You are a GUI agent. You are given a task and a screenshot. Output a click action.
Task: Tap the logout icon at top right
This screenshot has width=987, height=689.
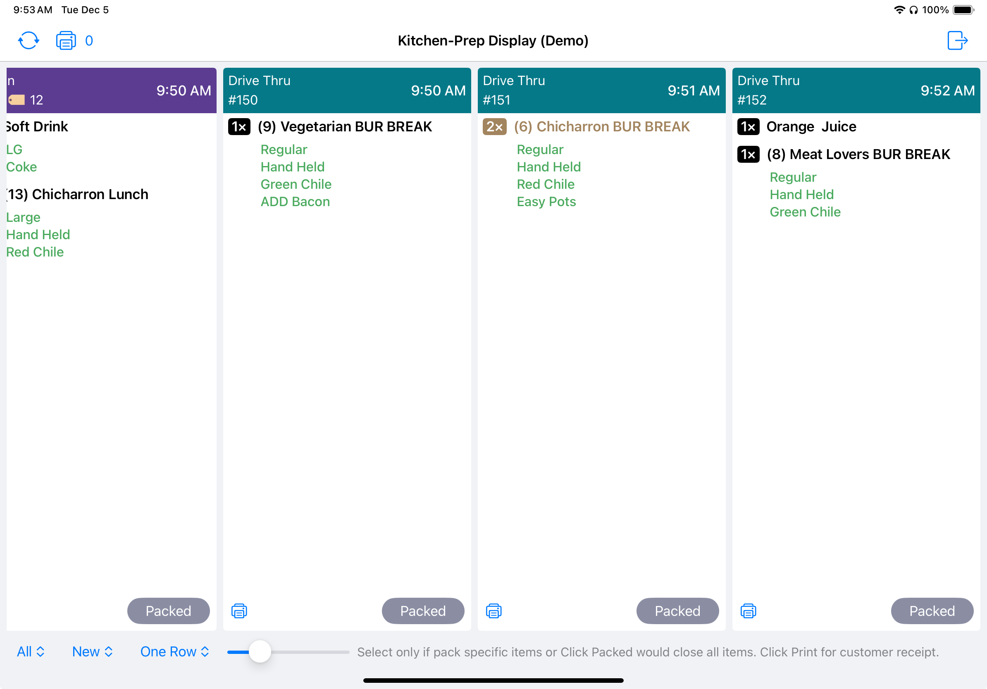tap(957, 41)
